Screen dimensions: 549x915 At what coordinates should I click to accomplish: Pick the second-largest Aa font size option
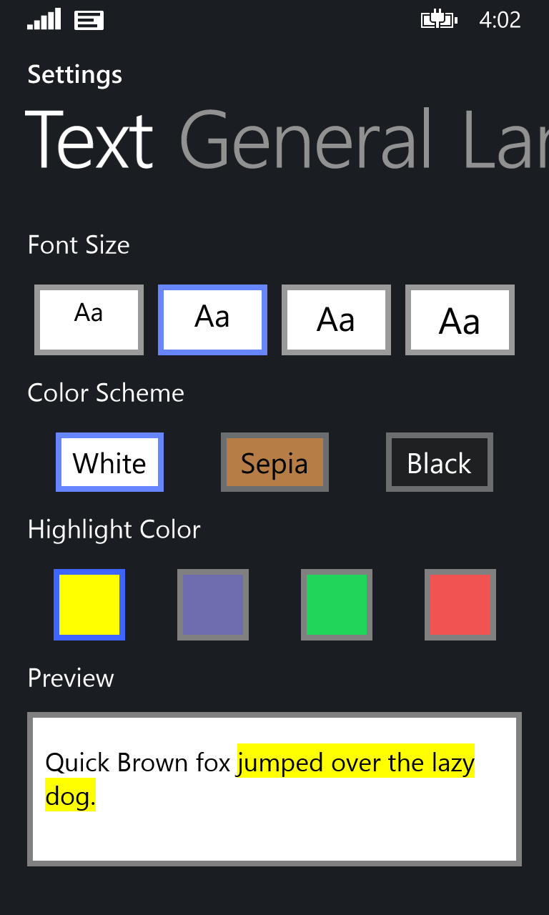[336, 320]
